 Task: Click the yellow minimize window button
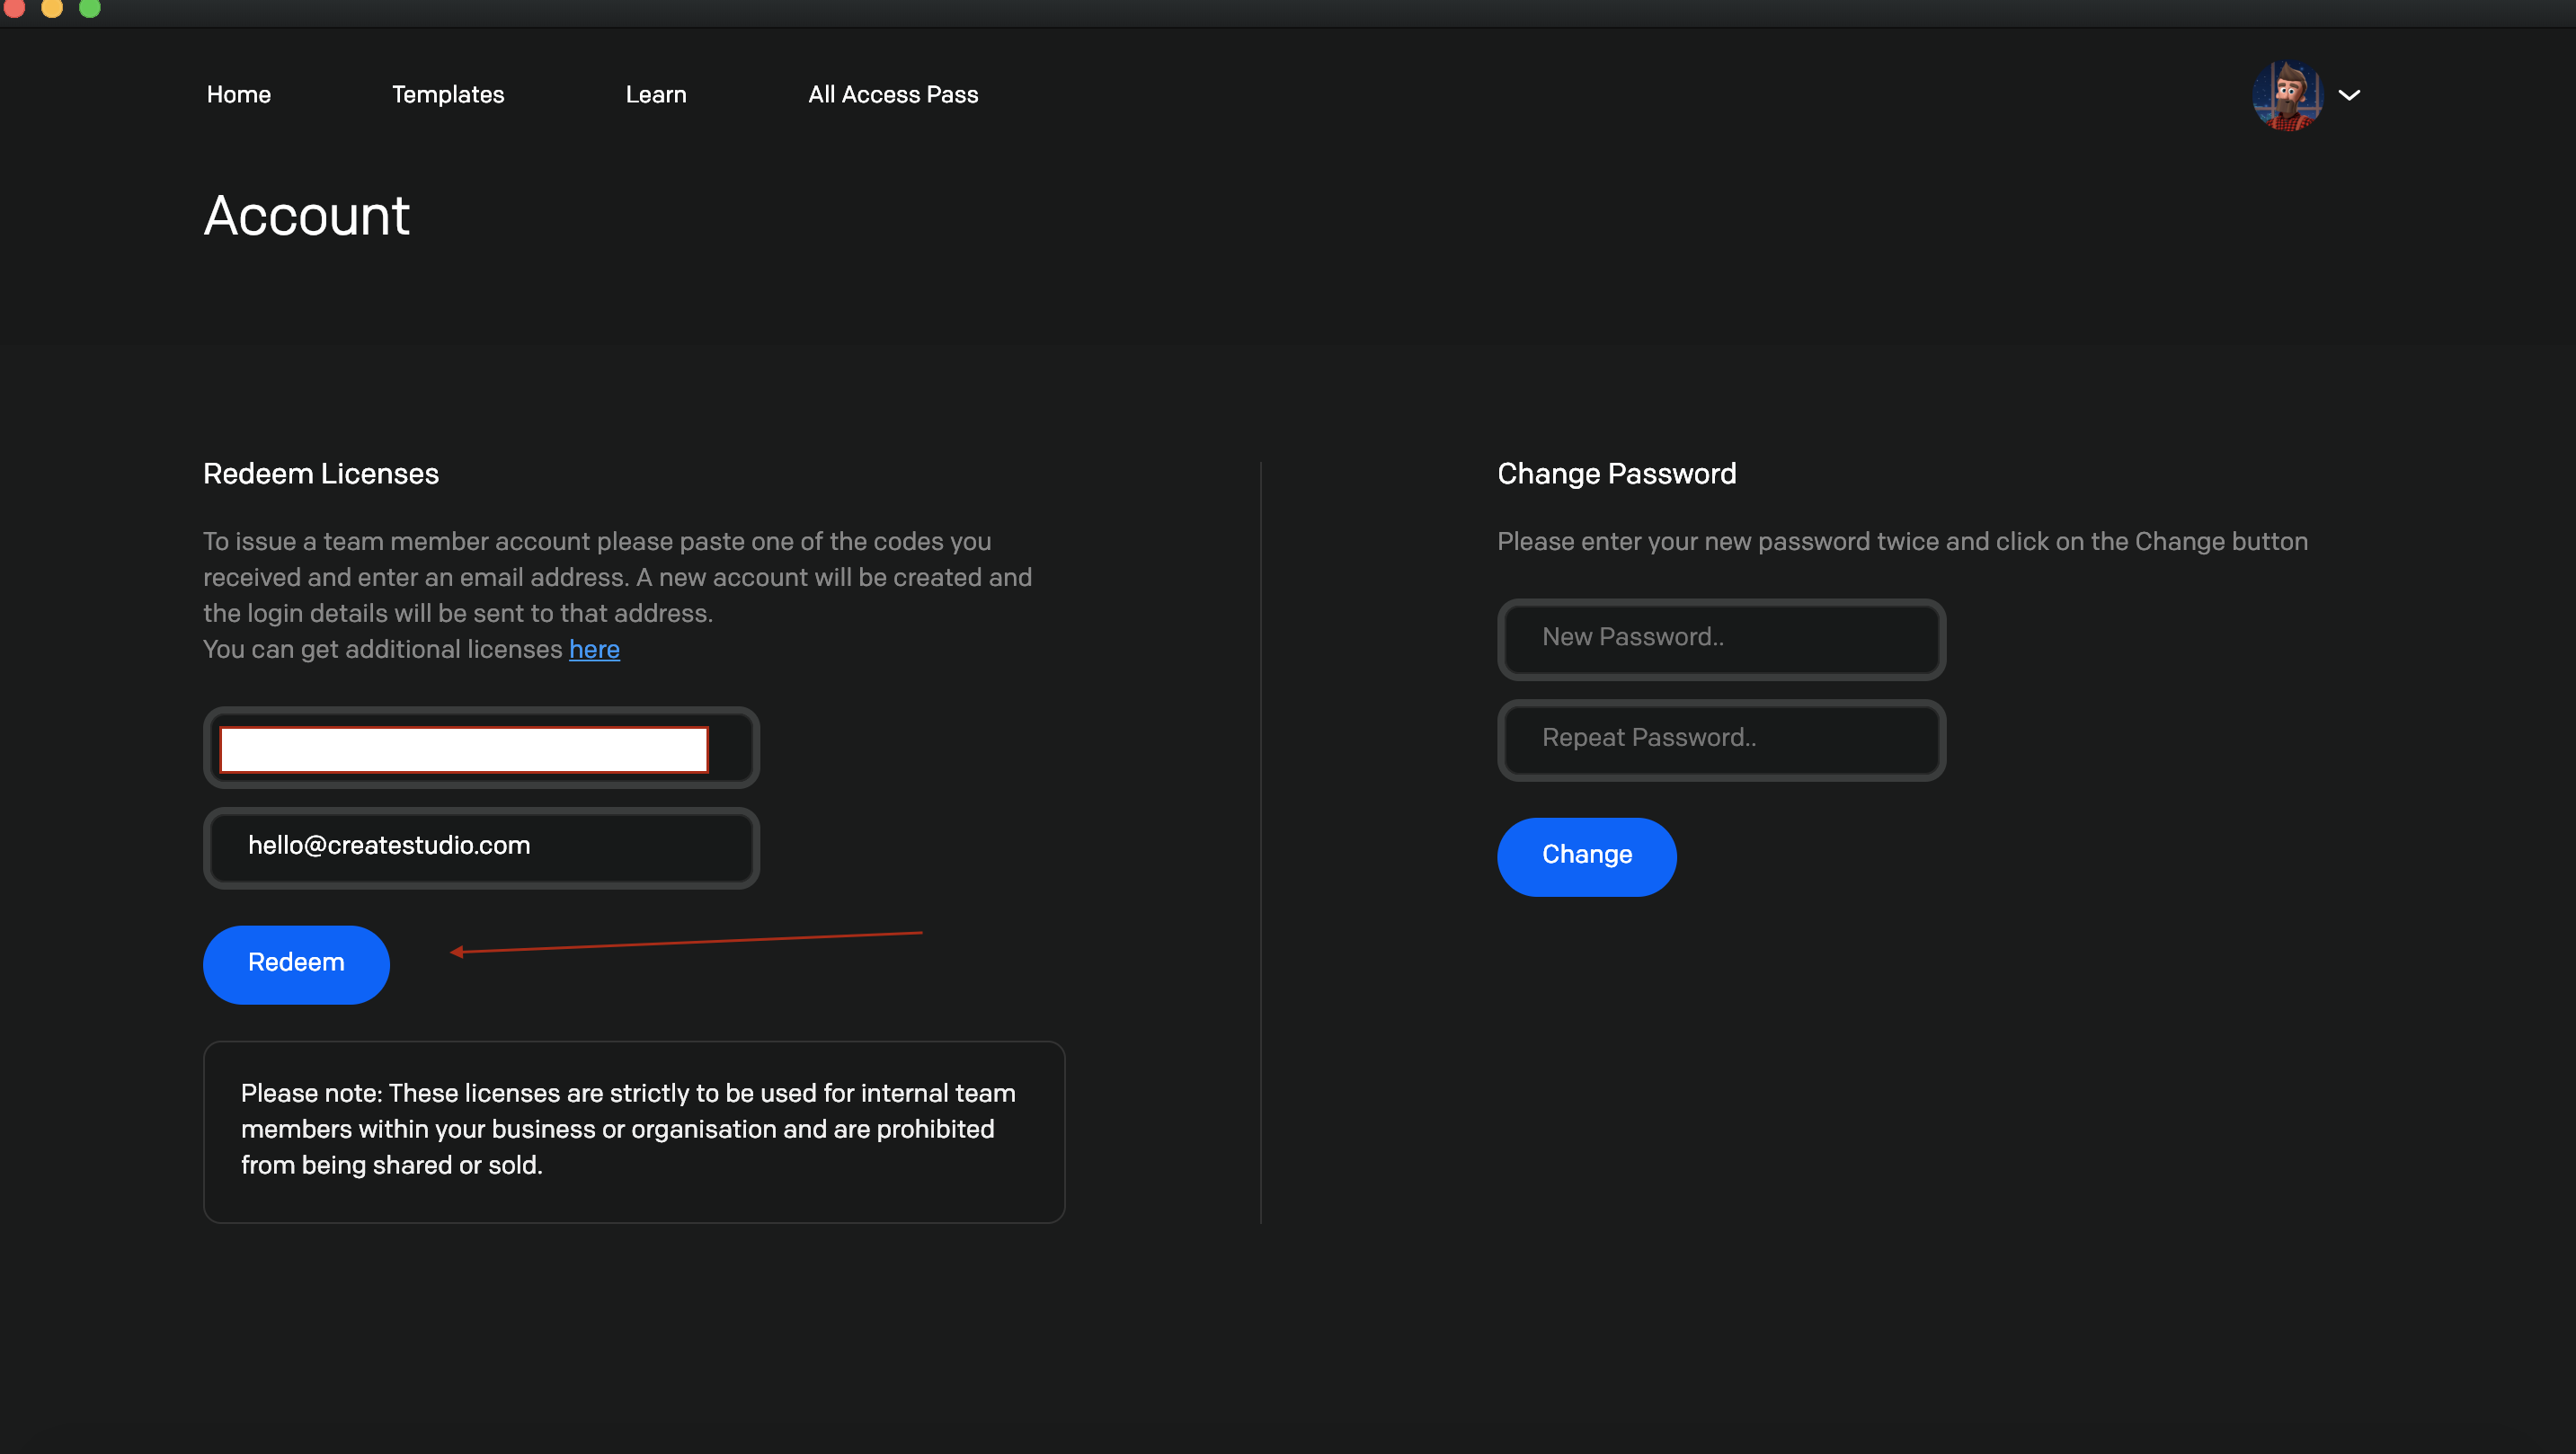[52, 7]
